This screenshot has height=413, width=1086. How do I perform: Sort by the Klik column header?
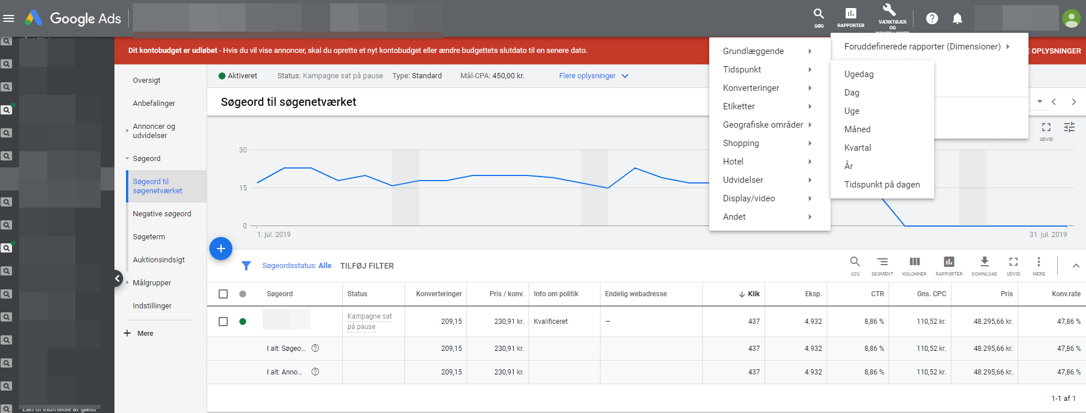click(749, 294)
